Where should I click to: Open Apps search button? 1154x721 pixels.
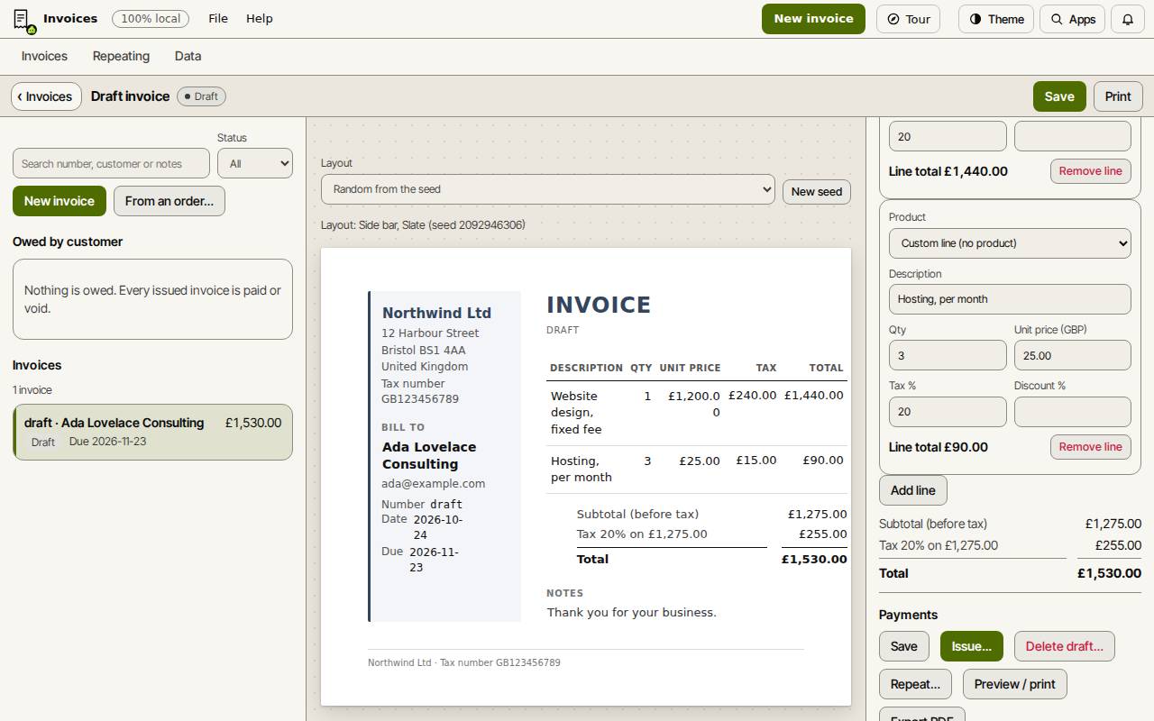pyautogui.click(x=1072, y=19)
